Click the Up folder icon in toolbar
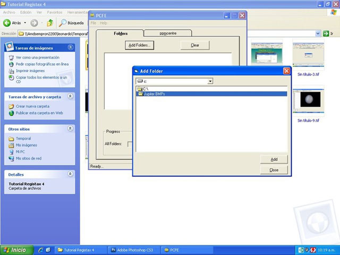Image resolution: width=340 pixels, height=255 pixels. tap(49, 23)
